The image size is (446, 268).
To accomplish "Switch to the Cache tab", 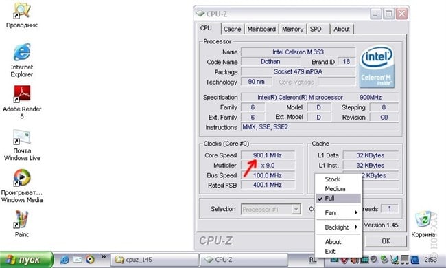I will coord(232,29).
